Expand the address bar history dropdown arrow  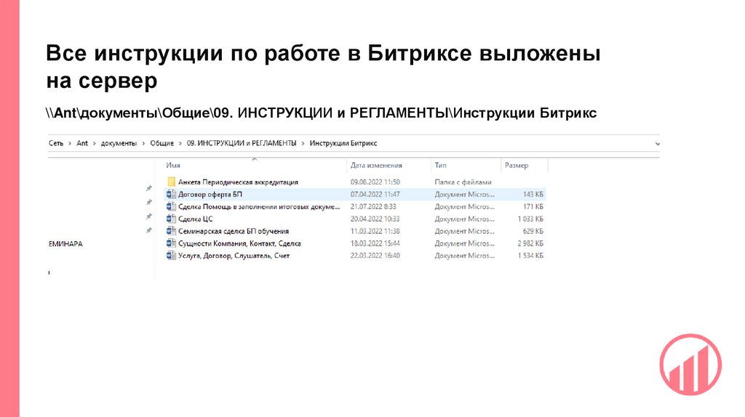click(x=657, y=144)
